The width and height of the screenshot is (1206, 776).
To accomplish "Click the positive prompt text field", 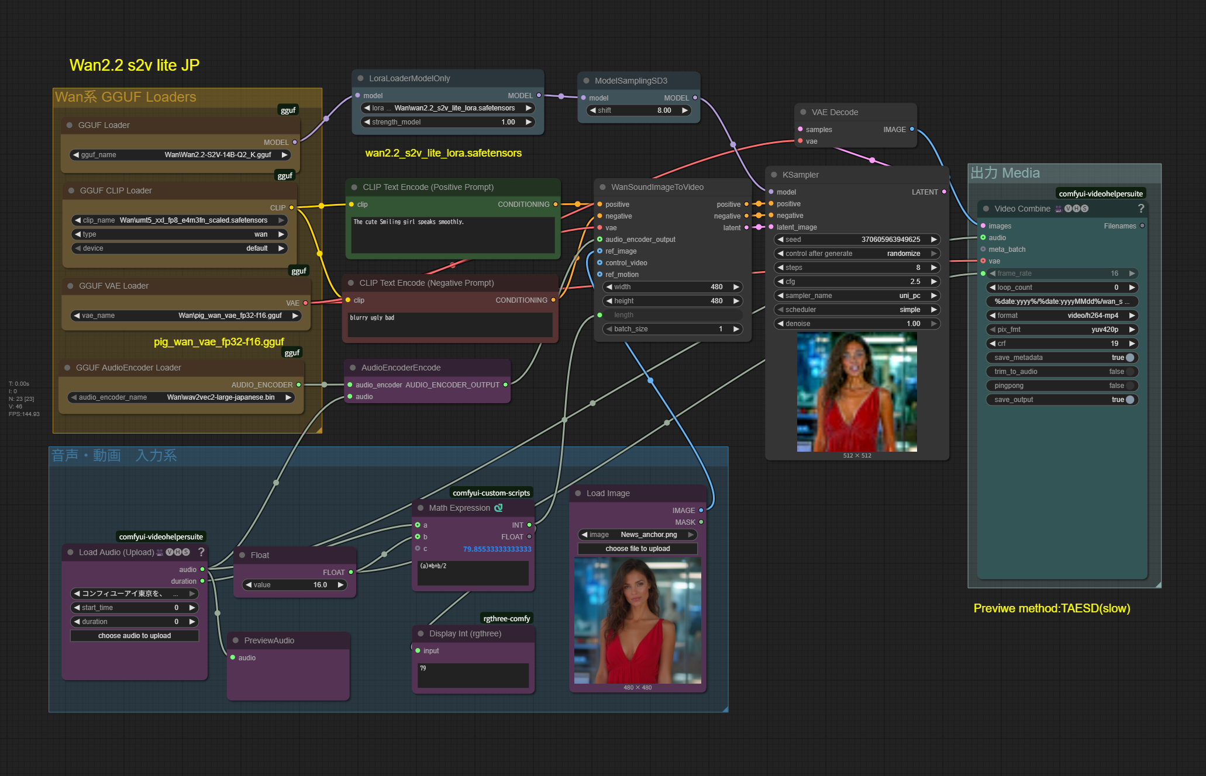I will click(452, 235).
